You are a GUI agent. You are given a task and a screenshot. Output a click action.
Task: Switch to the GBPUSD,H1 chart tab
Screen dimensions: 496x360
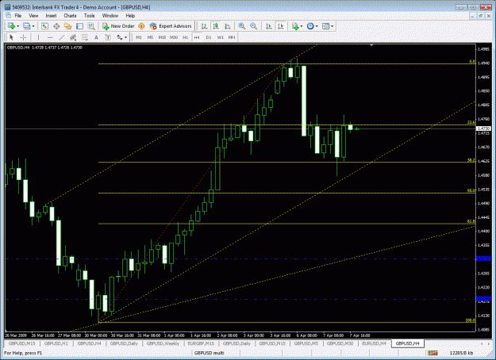pos(56,343)
